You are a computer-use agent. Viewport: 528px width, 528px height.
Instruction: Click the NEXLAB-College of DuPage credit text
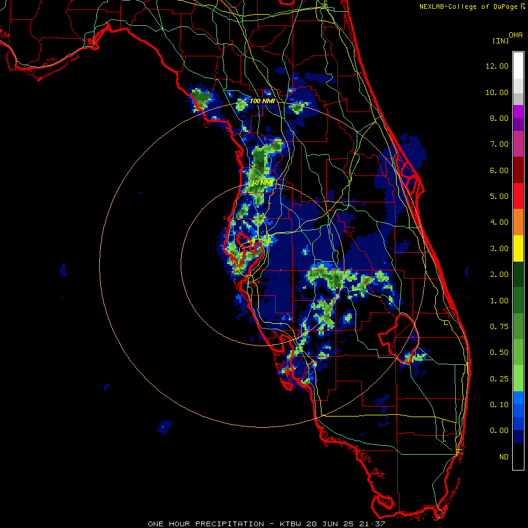pyautogui.click(x=468, y=6)
